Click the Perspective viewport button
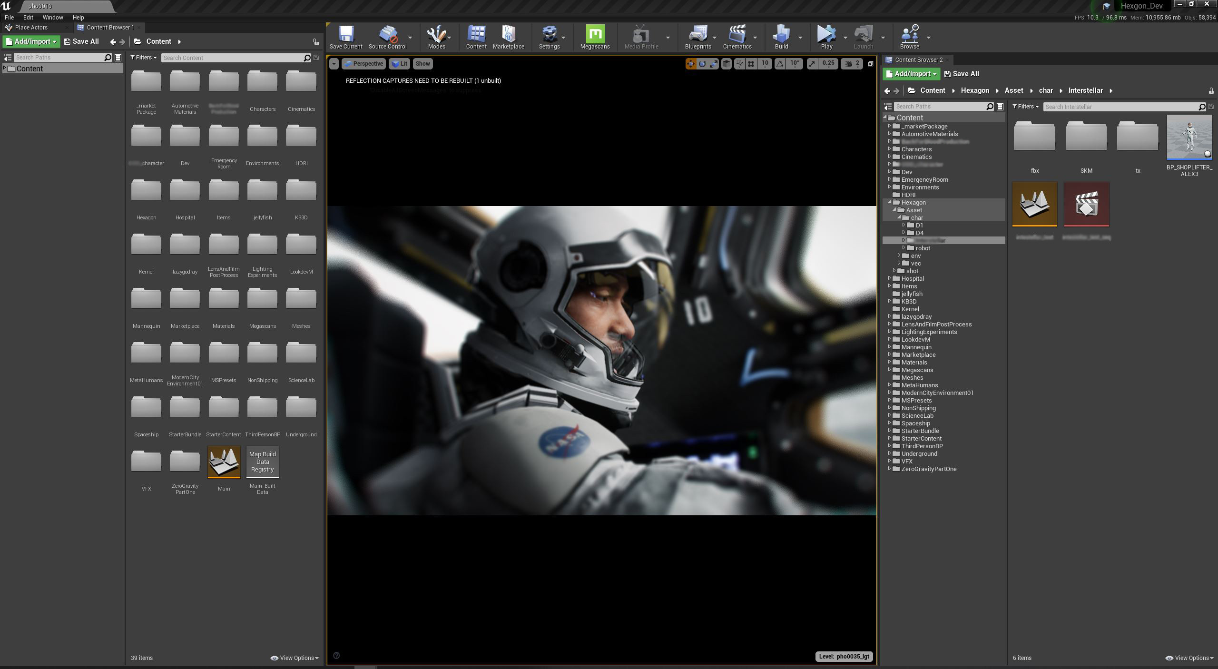Image resolution: width=1218 pixels, height=669 pixels. (363, 64)
